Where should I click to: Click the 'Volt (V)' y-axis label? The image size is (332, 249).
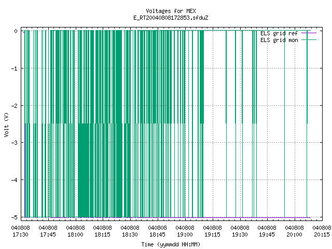(6, 125)
